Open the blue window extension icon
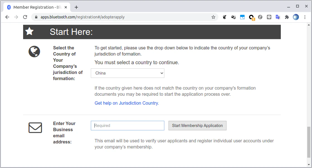This screenshot has height=168, width=312. [x=242, y=17]
